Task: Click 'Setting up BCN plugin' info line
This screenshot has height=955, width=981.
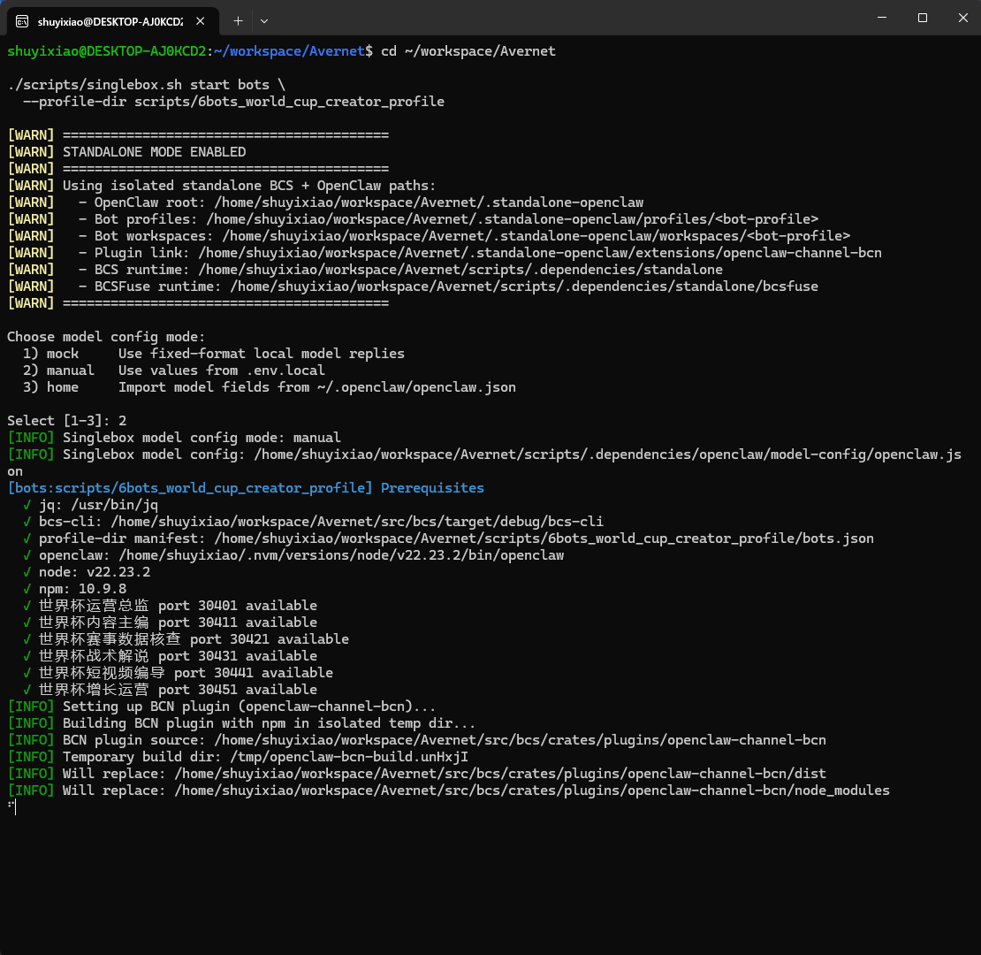Action: pos(222,707)
